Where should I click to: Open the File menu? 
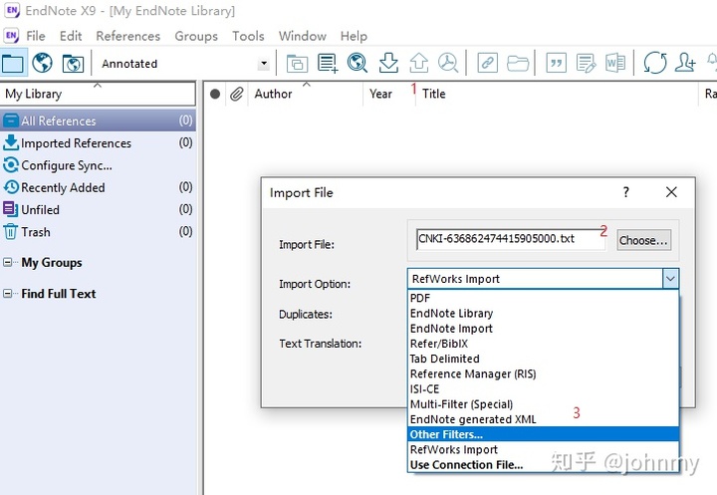[36, 36]
